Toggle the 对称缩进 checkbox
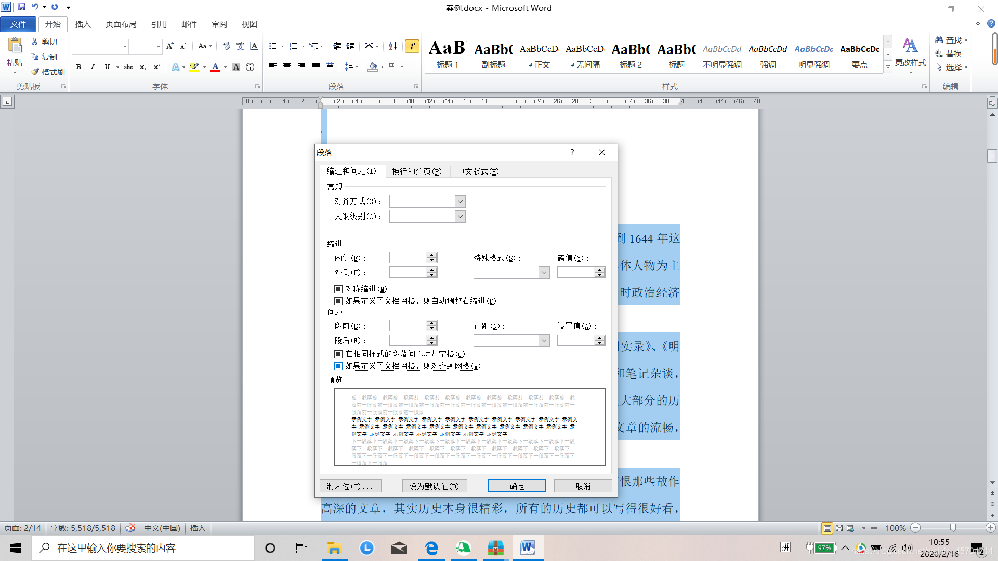The image size is (998, 561). pos(338,289)
